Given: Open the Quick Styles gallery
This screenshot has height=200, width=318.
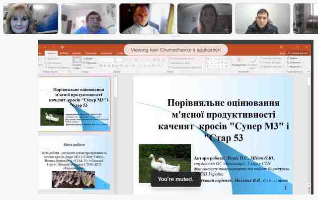Looking at the screenshot, I should 252,64.
